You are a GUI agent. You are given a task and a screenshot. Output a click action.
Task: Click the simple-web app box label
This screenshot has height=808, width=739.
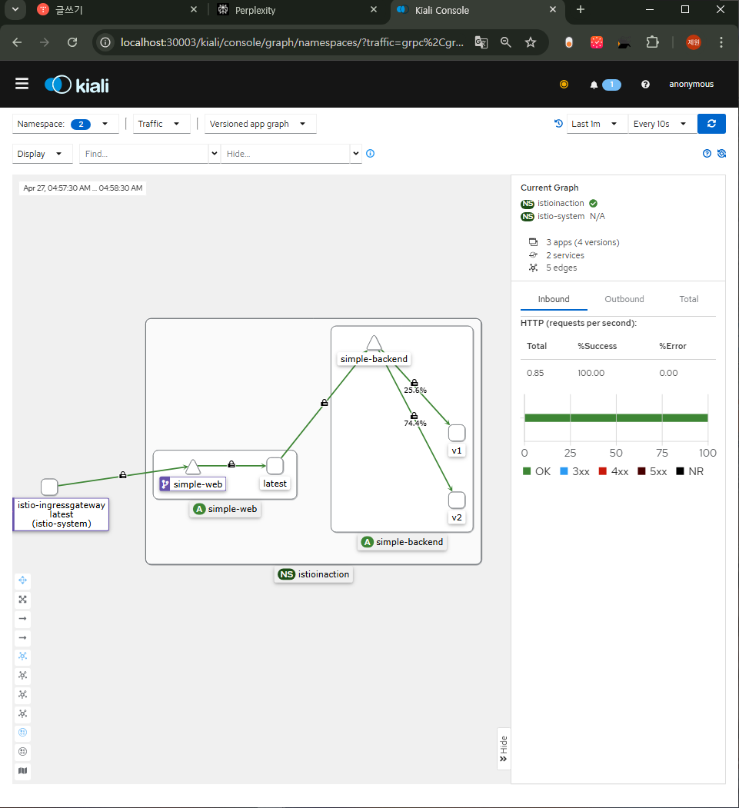[x=225, y=509]
